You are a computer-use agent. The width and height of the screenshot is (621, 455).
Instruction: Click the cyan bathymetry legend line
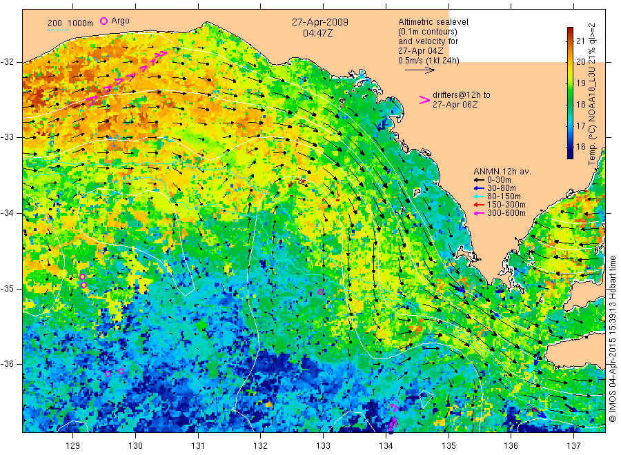coord(58,29)
